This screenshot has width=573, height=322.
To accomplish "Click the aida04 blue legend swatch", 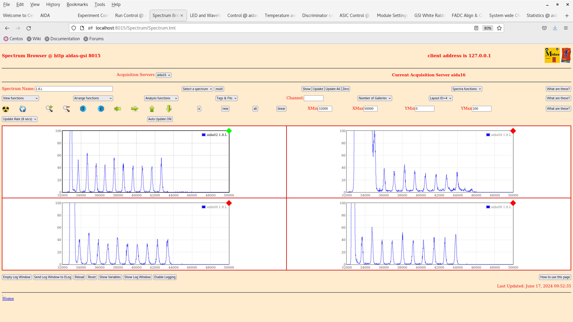I will pyautogui.click(x=488, y=135).
